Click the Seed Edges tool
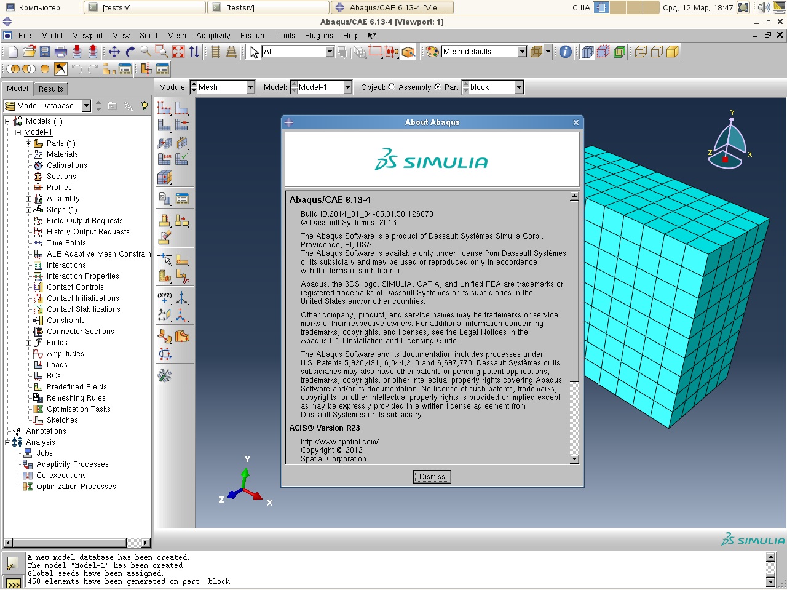 pos(181,108)
